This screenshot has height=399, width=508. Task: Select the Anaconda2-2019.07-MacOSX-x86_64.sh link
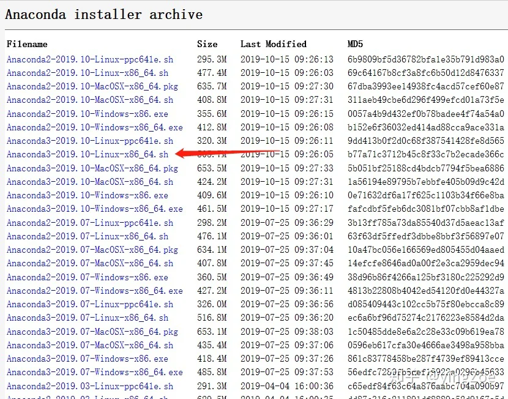[x=90, y=263]
